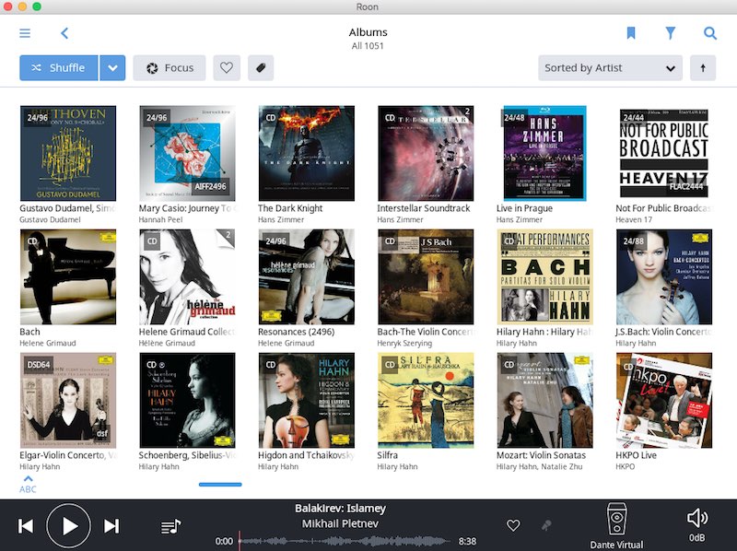The width and height of the screenshot is (737, 551).
Task: Start Shuffle playback of albums
Action: tap(59, 67)
